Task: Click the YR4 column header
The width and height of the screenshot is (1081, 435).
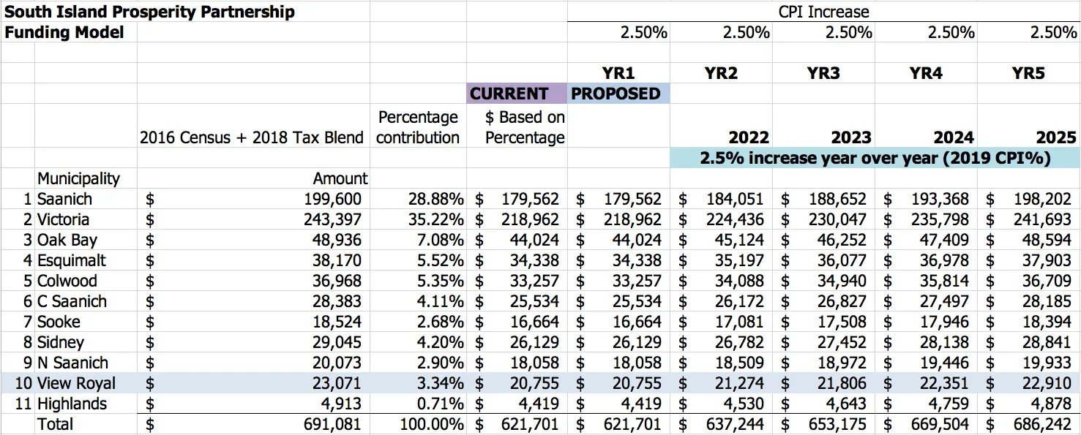Action: [x=926, y=73]
